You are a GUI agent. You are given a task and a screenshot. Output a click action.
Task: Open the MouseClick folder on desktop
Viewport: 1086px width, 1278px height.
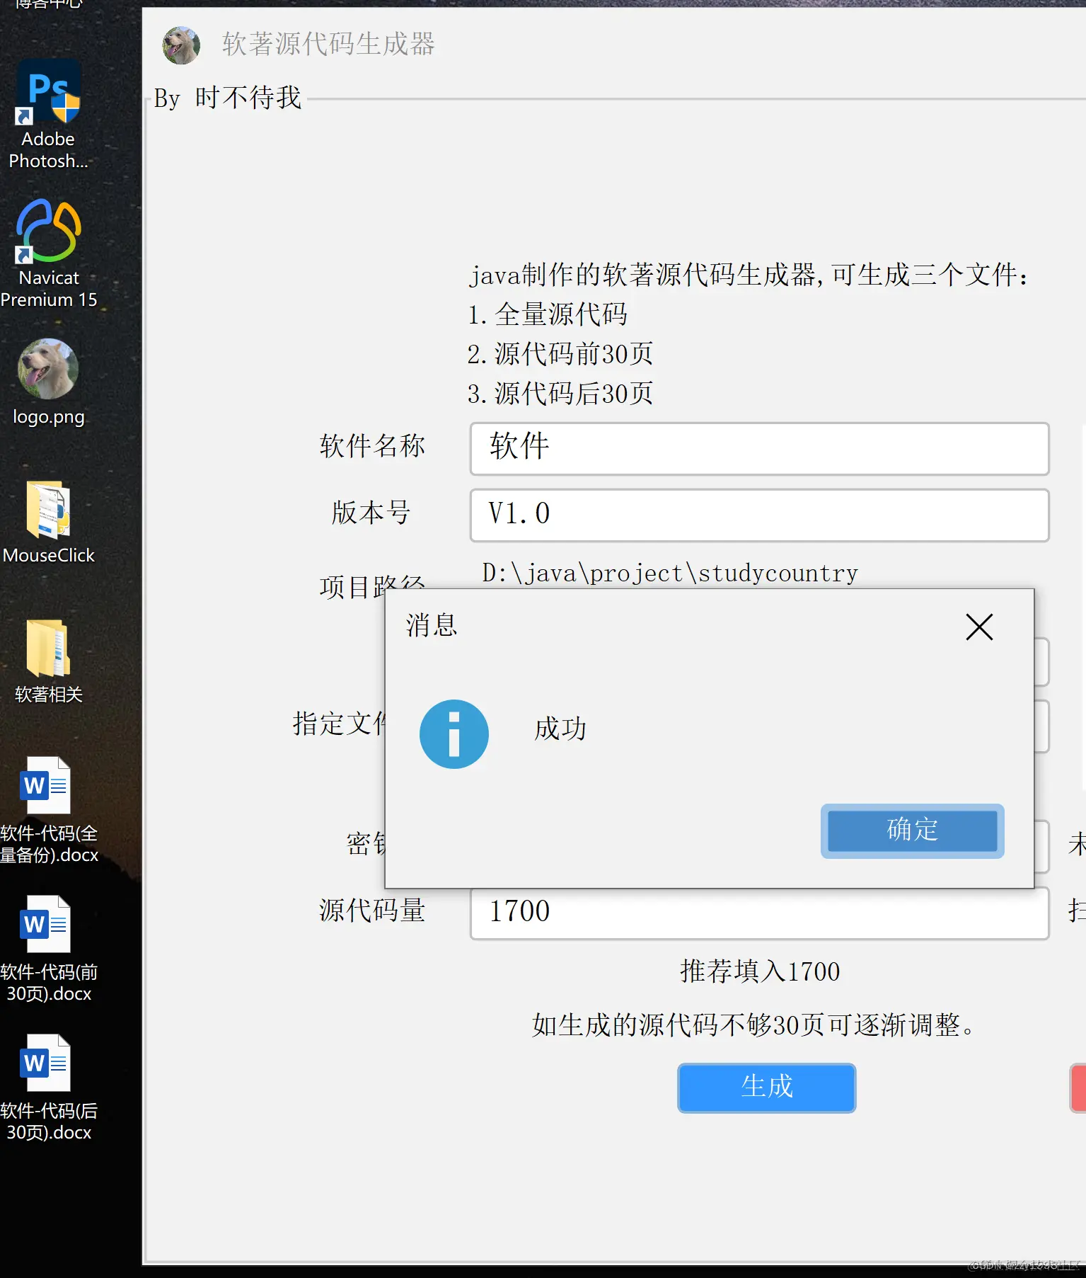point(48,523)
